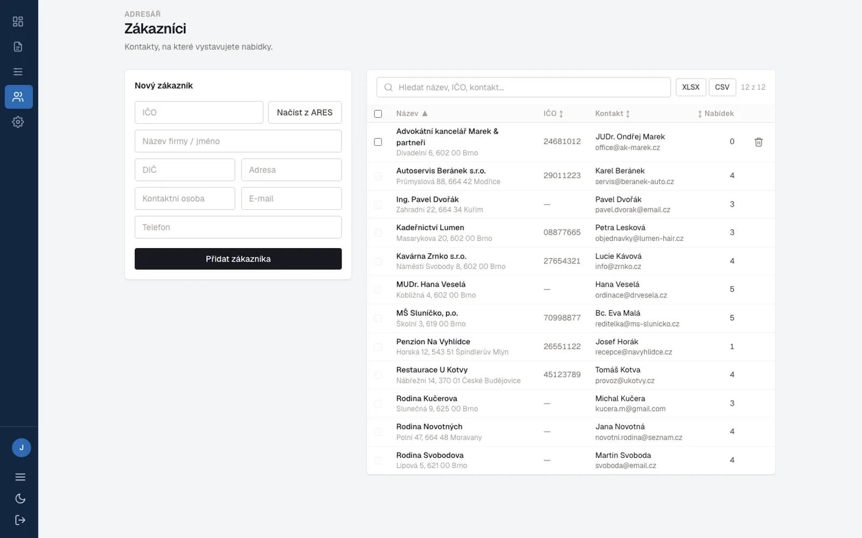The image size is (862, 538).
Task: Focus the search field Hledat název, IČO, kontakt
Action: point(524,87)
